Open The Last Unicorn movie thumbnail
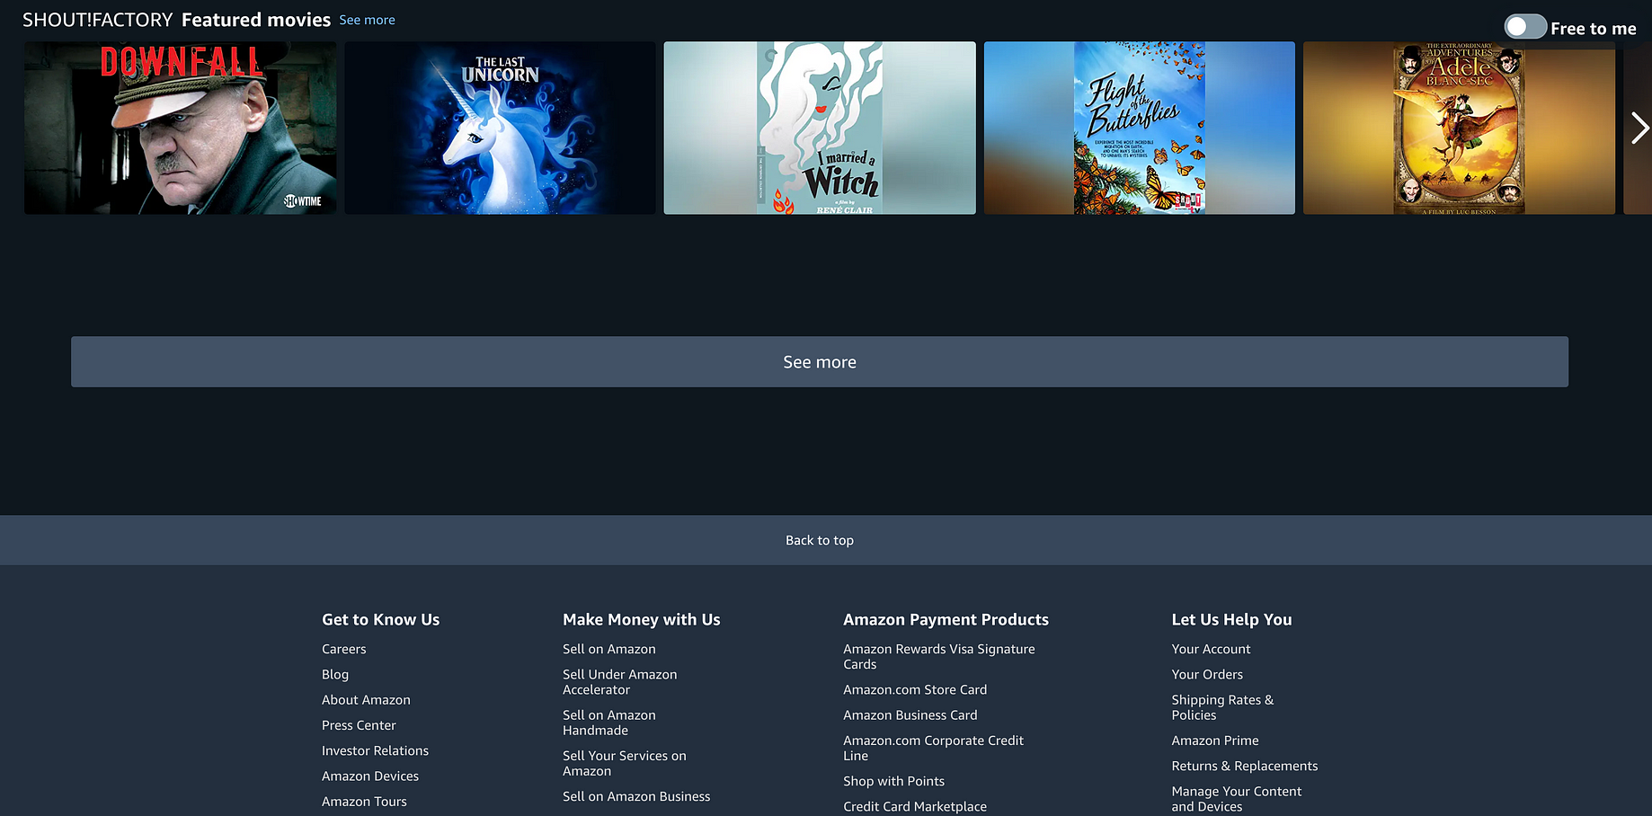Screen dimensions: 1652x816 coord(500,128)
